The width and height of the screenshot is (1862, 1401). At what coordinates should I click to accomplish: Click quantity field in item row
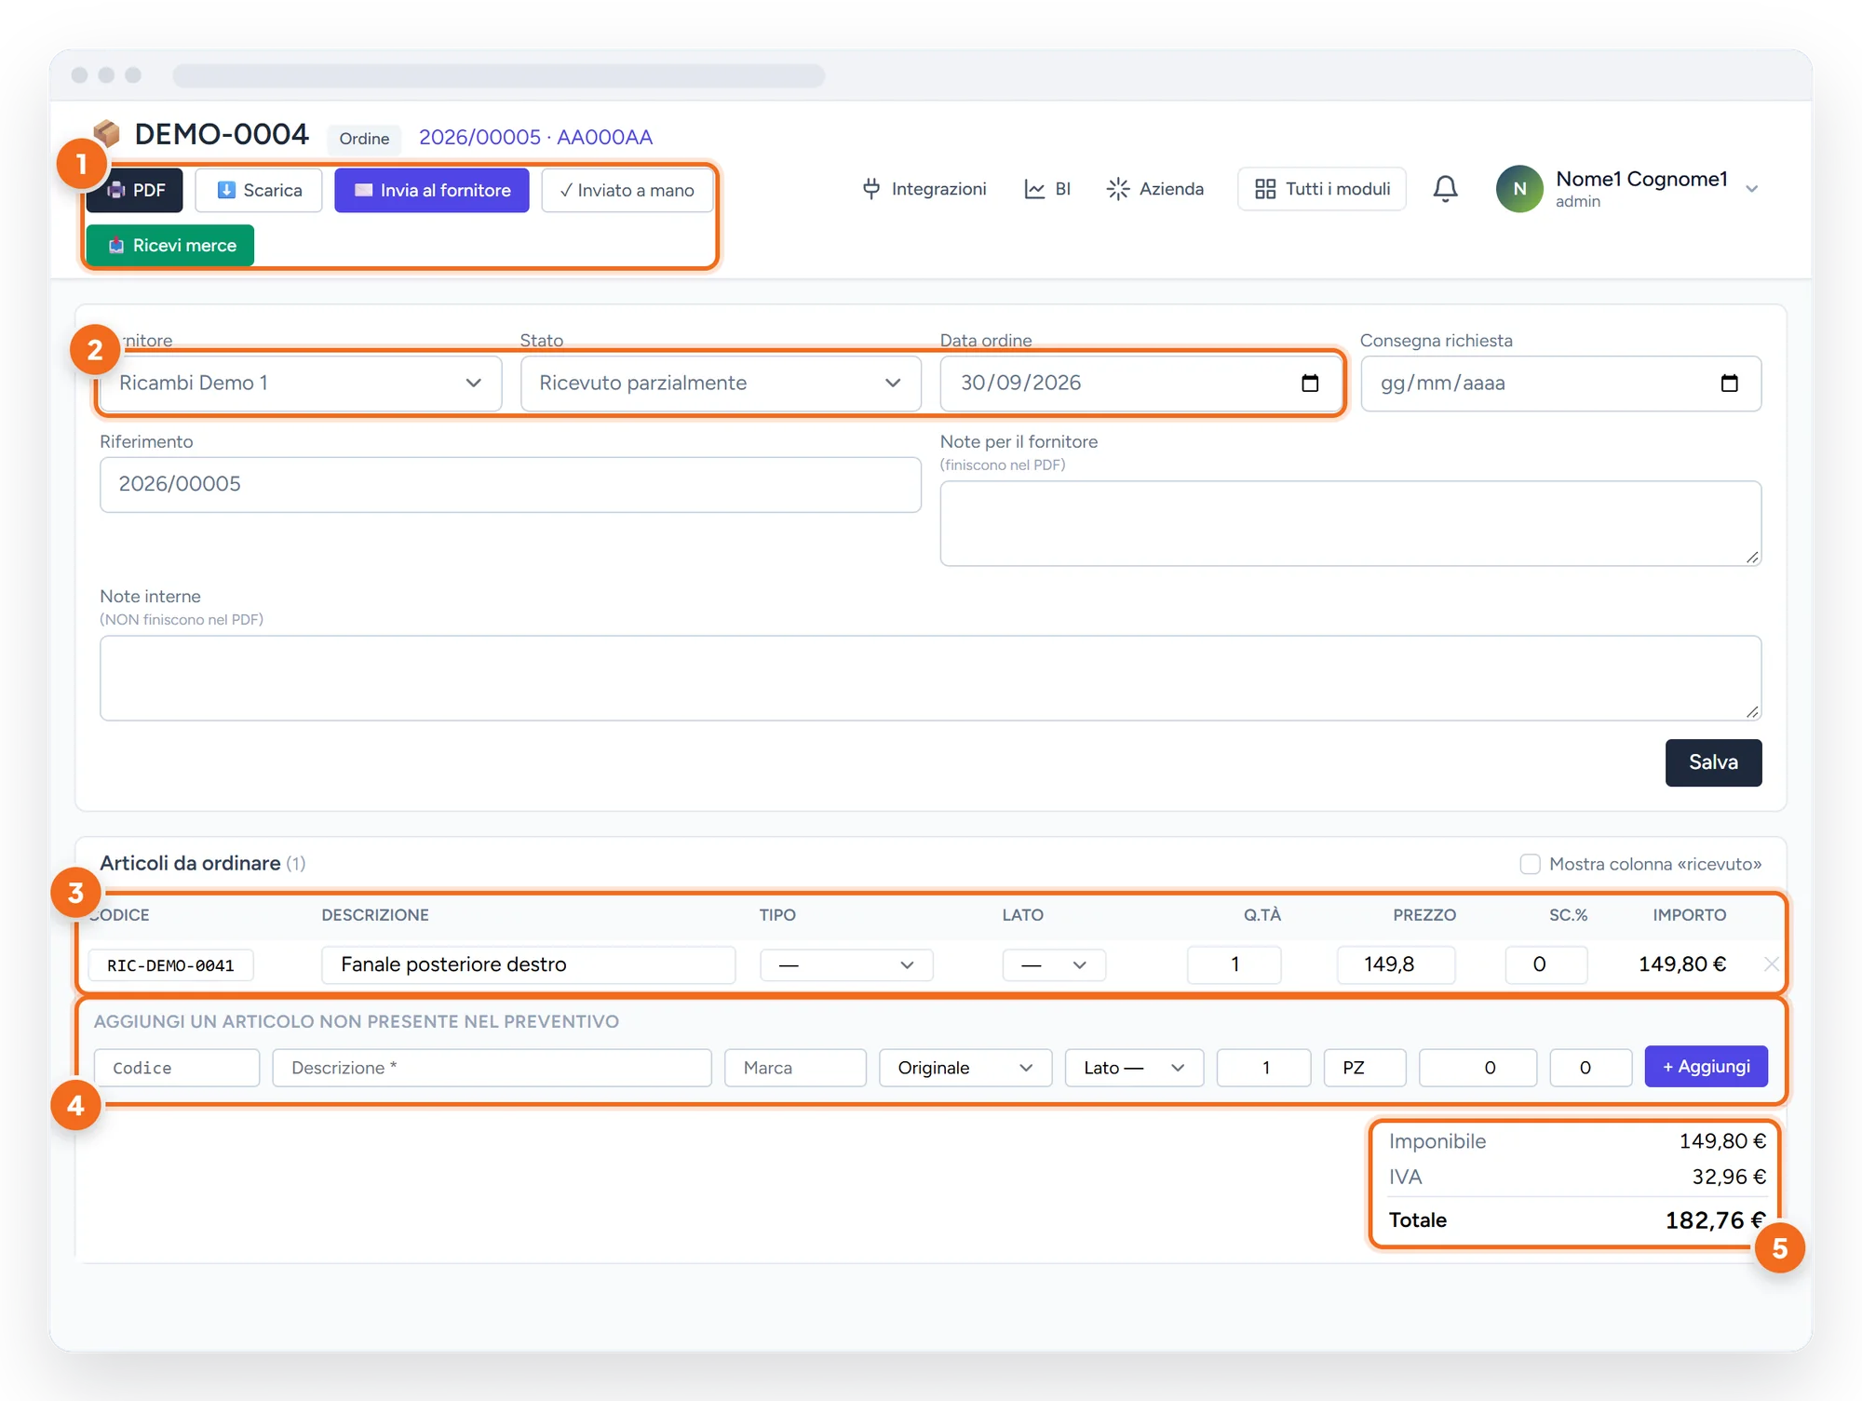[1234, 965]
